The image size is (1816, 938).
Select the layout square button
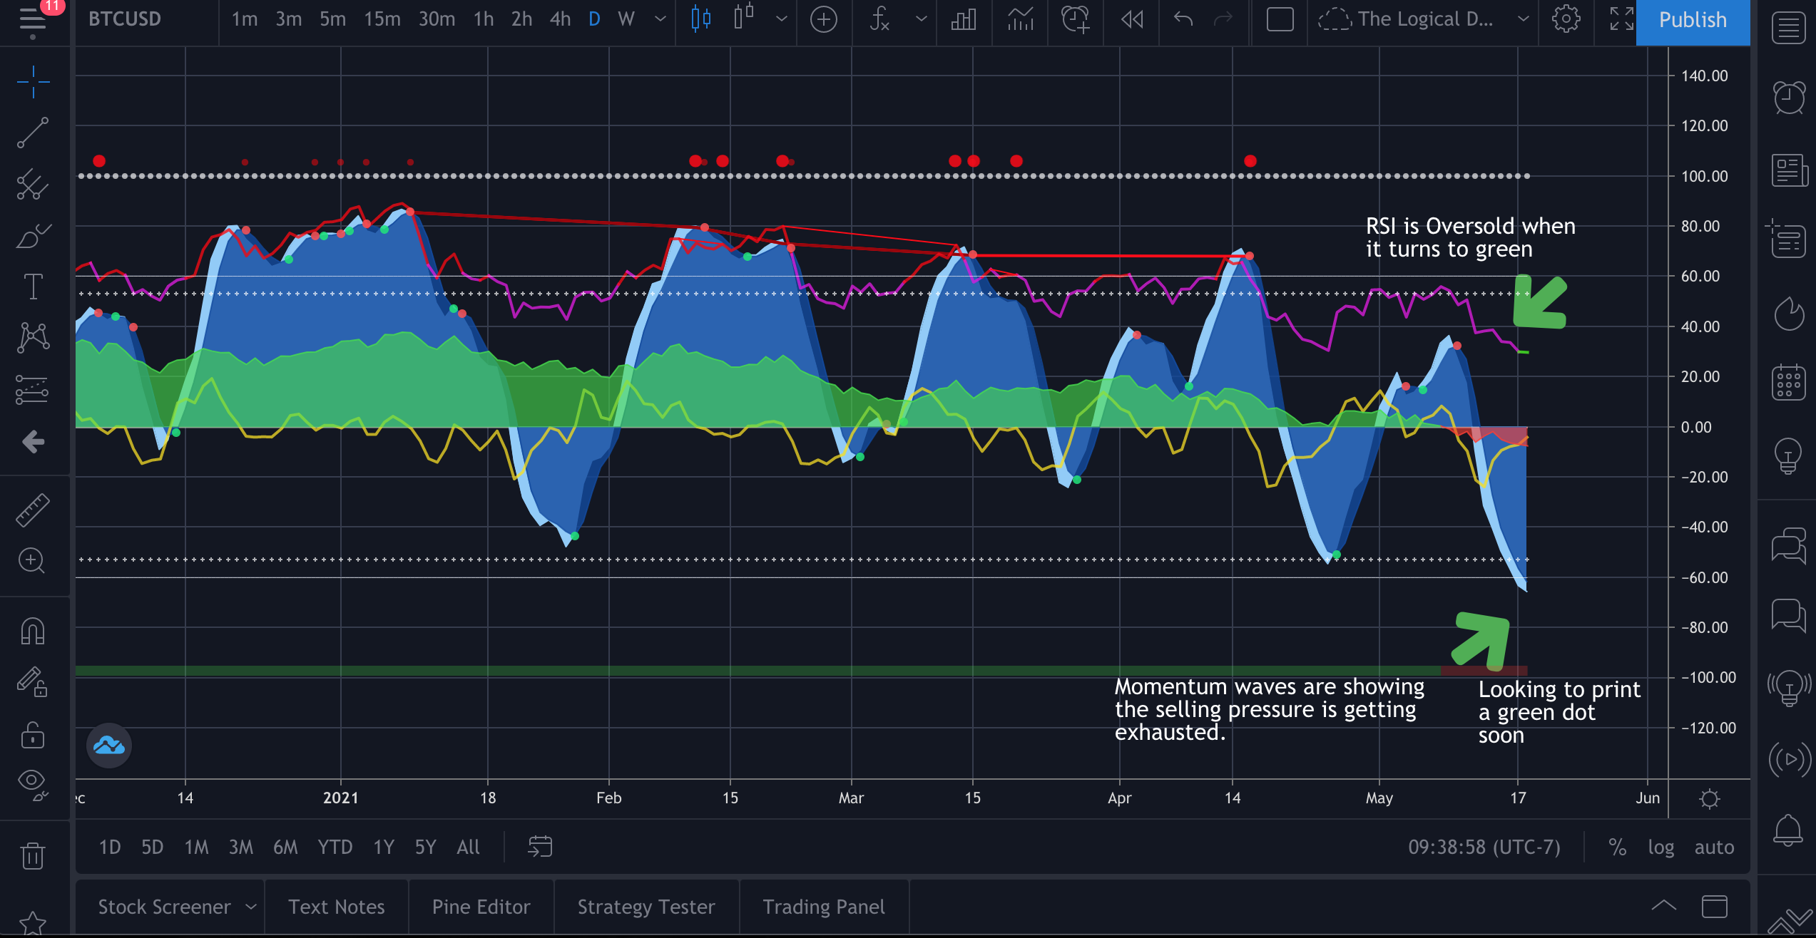[x=1280, y=19]
